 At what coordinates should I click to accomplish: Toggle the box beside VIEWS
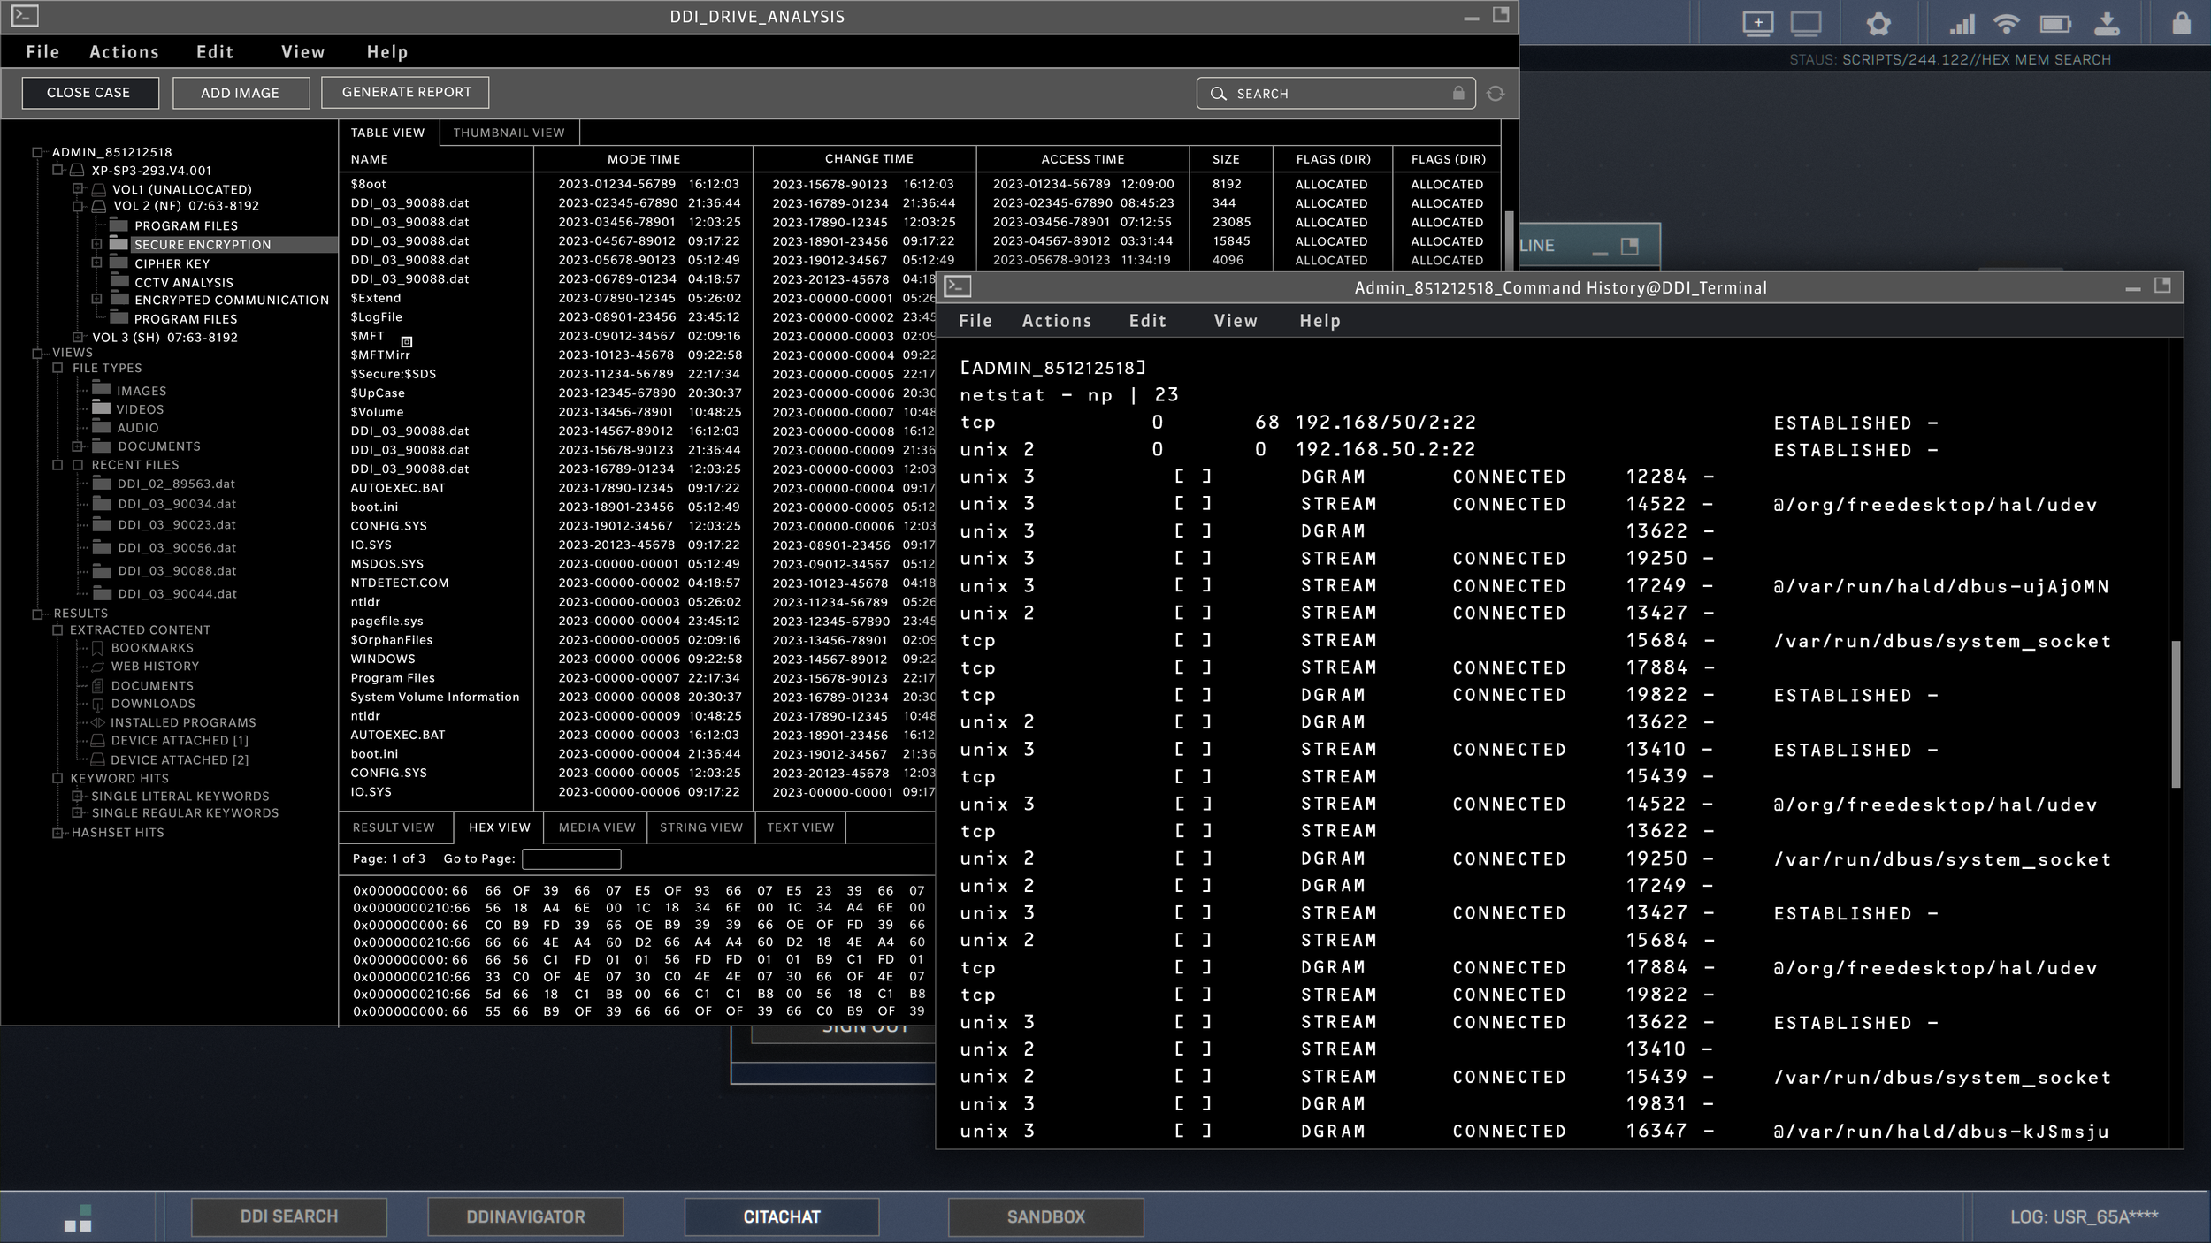[37, 353]
